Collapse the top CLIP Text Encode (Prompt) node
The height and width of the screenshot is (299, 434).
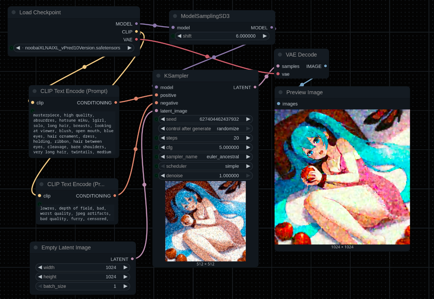coord(35,91)
